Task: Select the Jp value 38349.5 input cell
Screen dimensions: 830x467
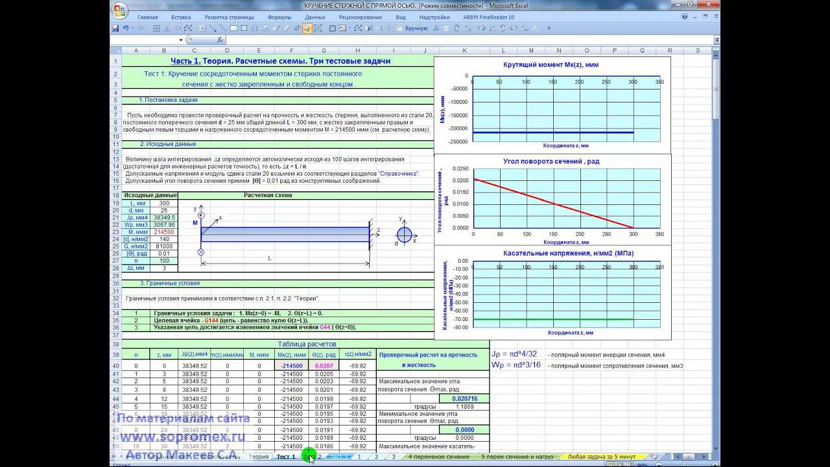Action: [x=163, y=217]
